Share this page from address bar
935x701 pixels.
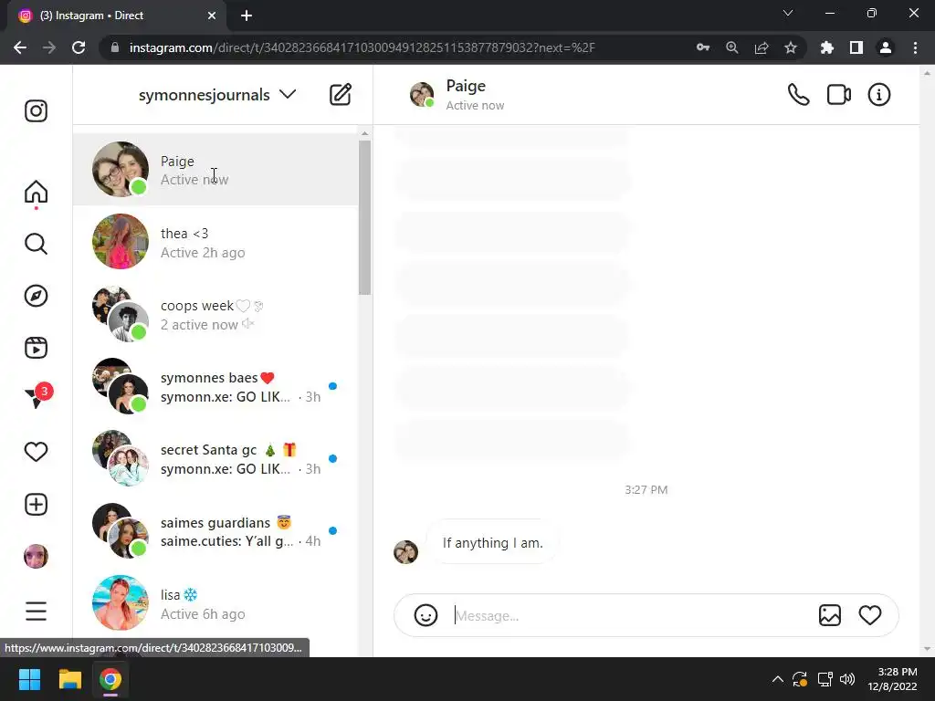pyautogui.click(x=762, y=47)
